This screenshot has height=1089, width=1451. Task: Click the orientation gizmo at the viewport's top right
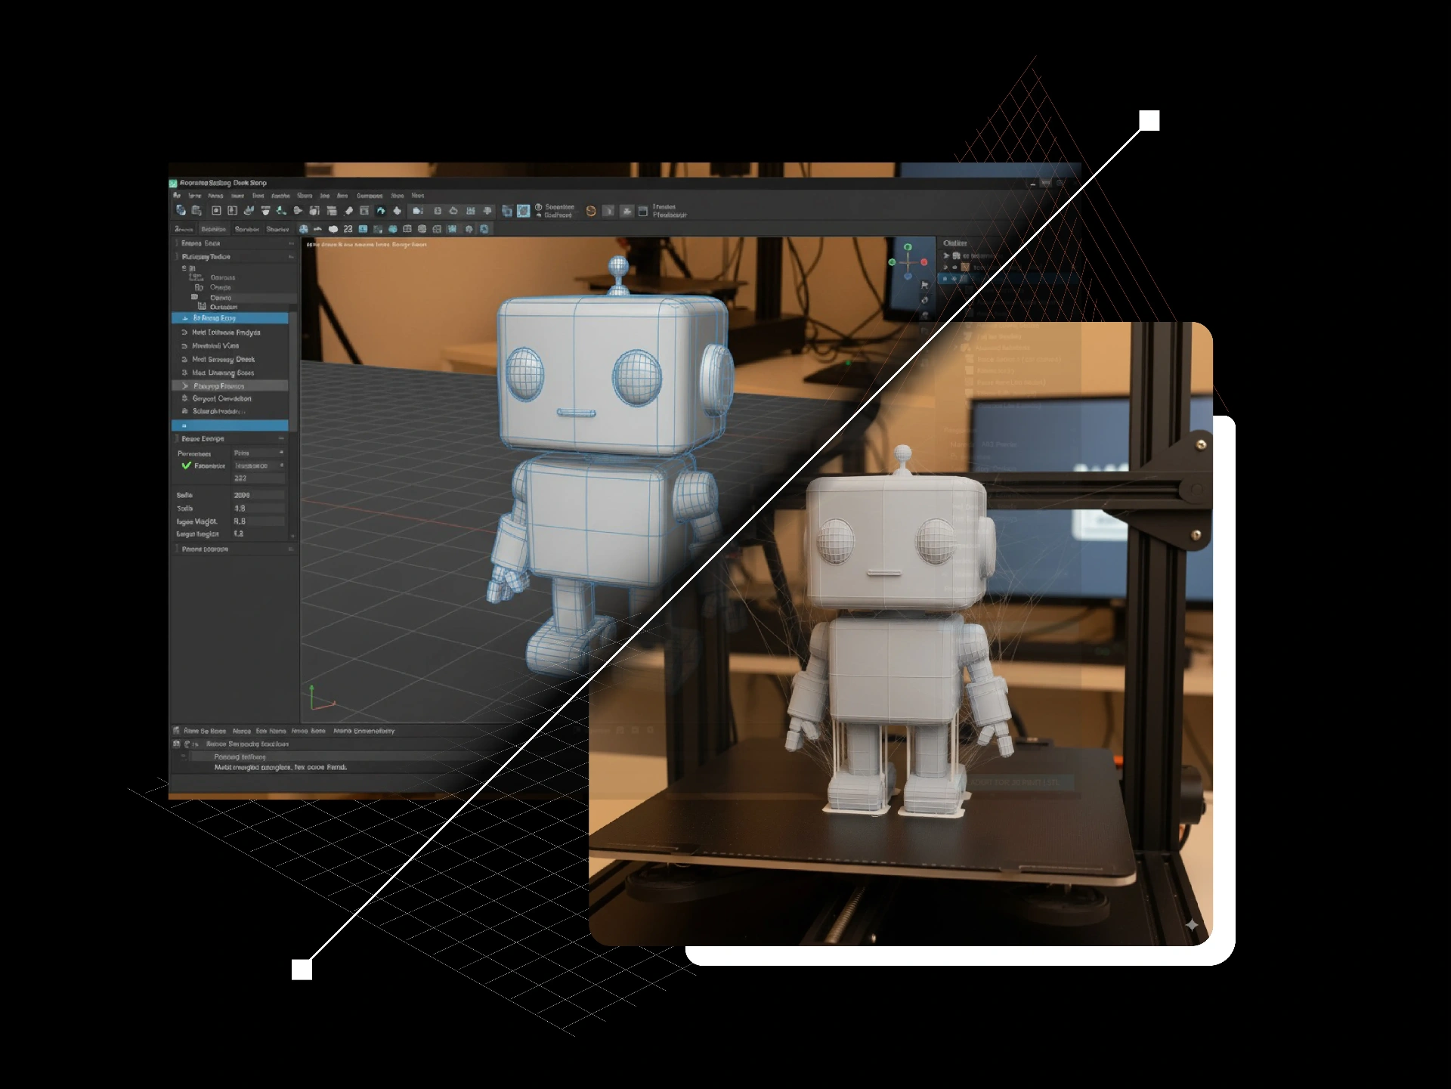tap(908, 261)
